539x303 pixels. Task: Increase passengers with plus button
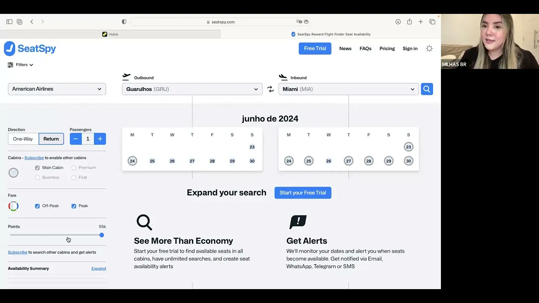100,139
